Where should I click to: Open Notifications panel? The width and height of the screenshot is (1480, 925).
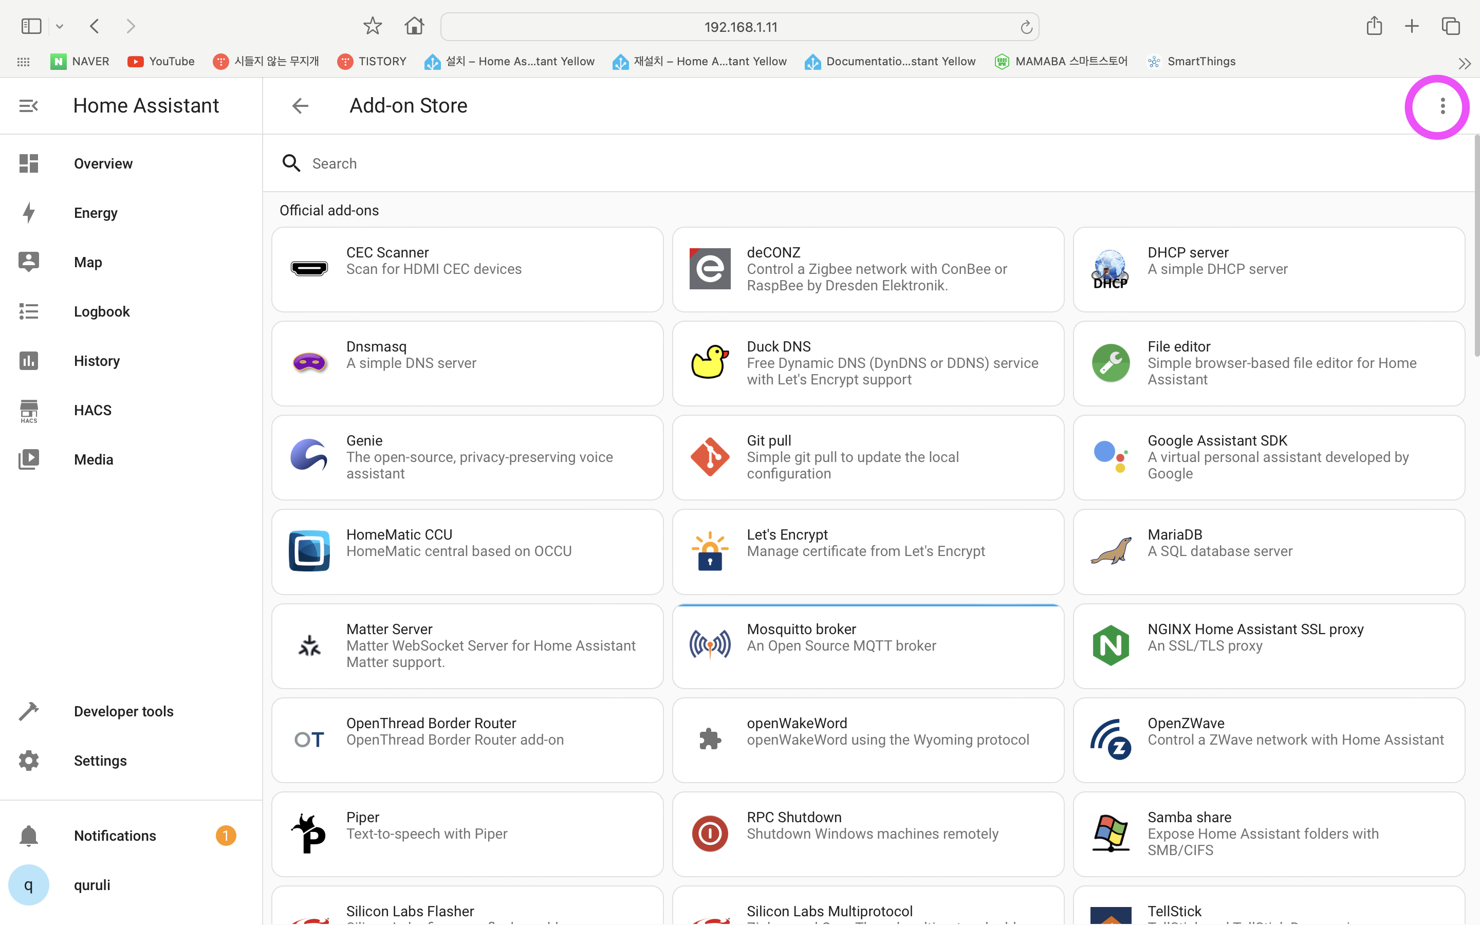point(115,836)
